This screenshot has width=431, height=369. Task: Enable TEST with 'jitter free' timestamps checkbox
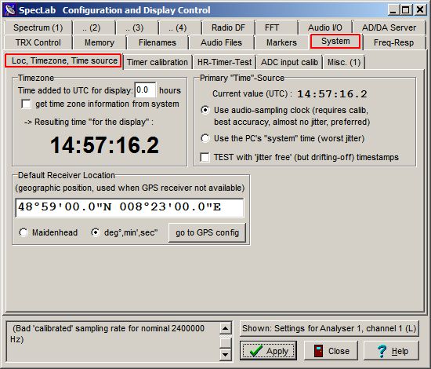pos(205,158)
